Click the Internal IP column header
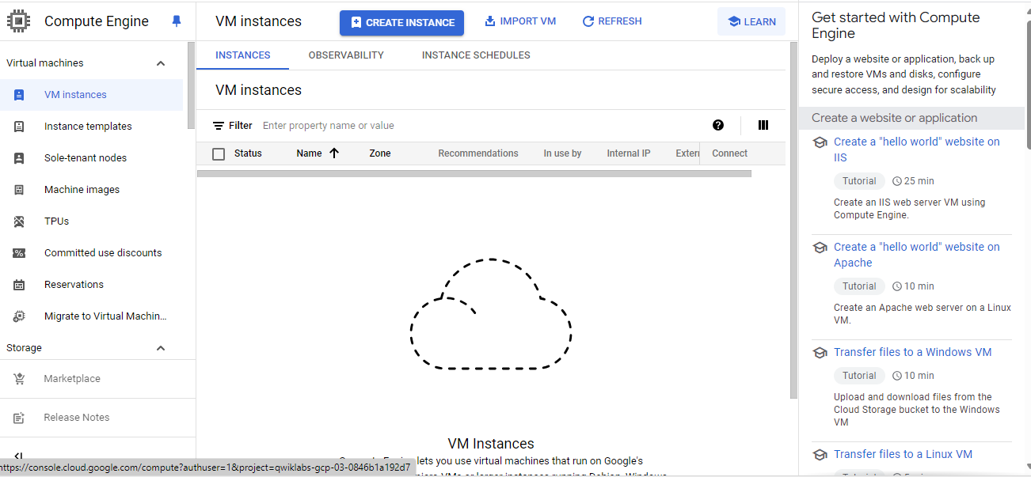Screen dimensions: 1031x477 (629, 153)
